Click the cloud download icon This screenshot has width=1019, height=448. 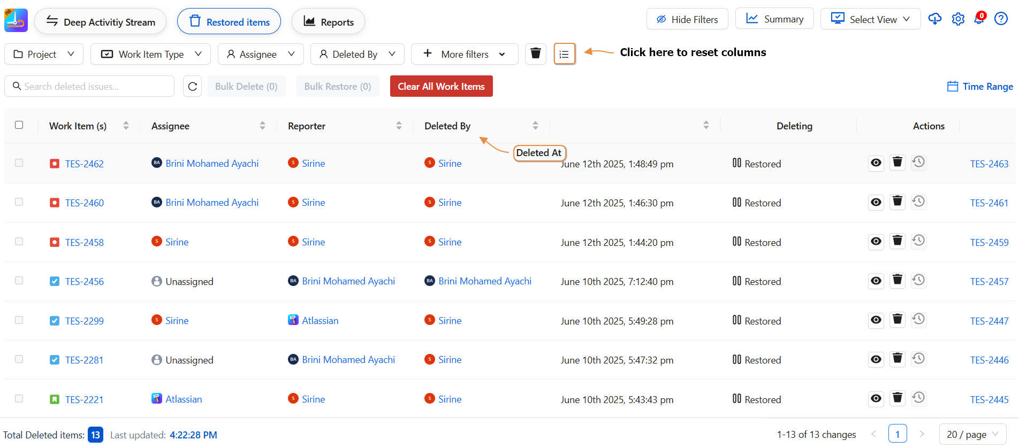[x=935, y=19]
